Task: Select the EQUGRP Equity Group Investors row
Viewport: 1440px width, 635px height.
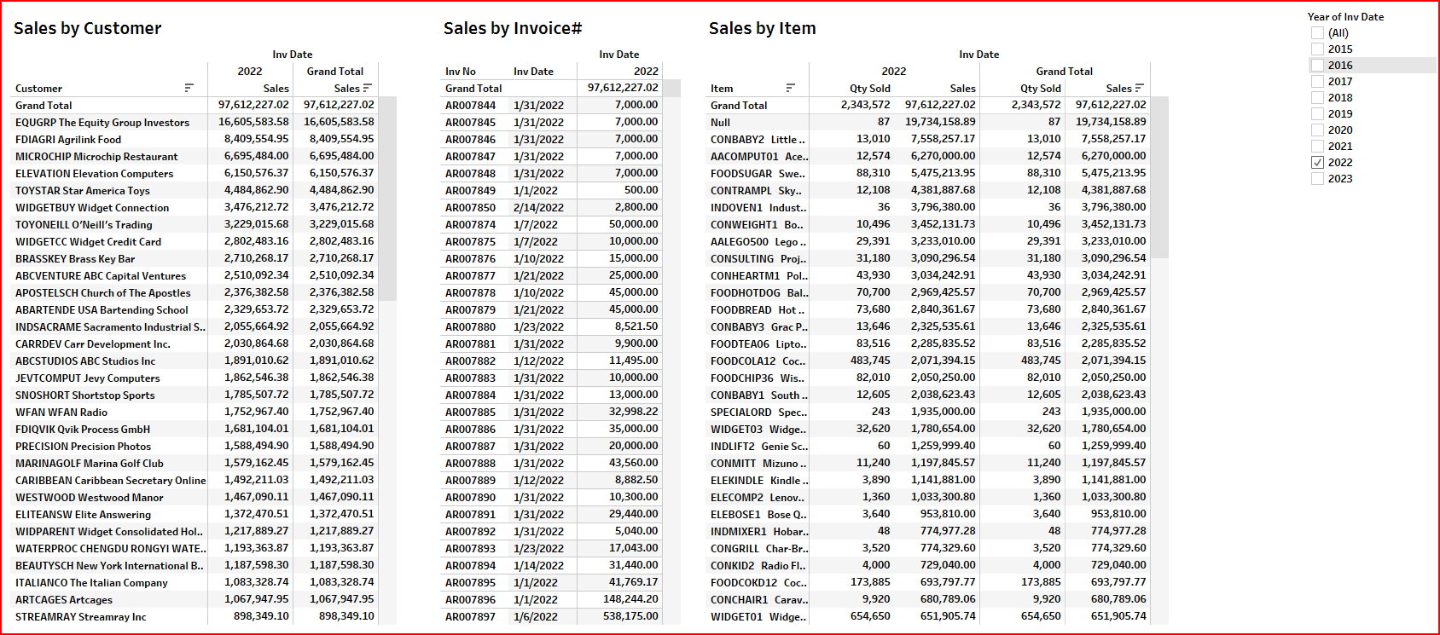Action: 102,123
